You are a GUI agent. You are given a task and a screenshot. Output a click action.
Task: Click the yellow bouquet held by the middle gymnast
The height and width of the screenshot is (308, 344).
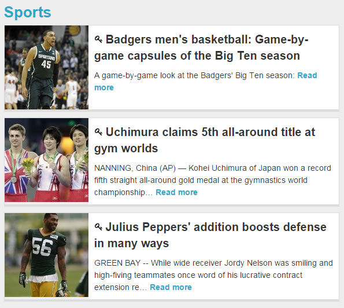pyautogui.click(x=28, y=165)
